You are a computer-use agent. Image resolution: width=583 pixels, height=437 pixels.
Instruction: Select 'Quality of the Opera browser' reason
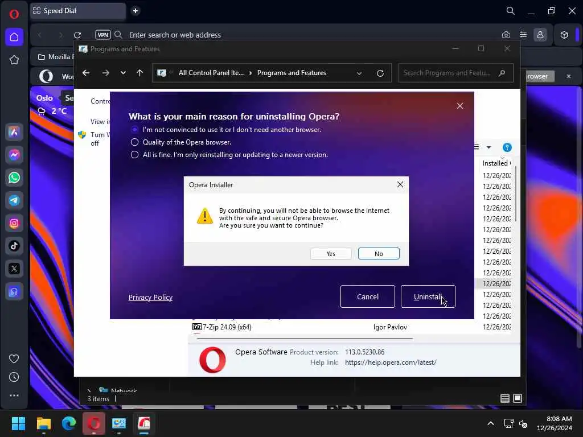[134, 142]
